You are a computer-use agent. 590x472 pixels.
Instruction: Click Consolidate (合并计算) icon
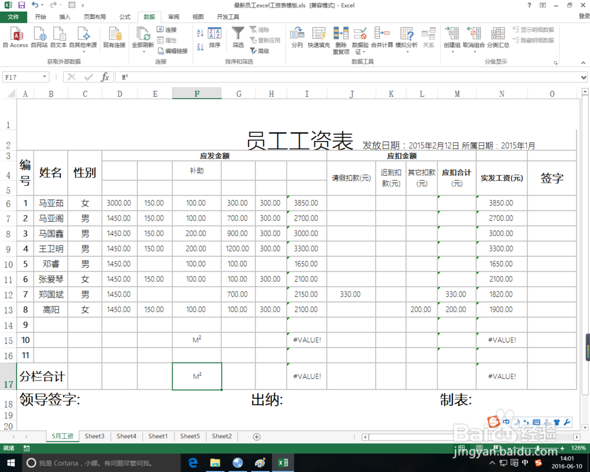382,37
